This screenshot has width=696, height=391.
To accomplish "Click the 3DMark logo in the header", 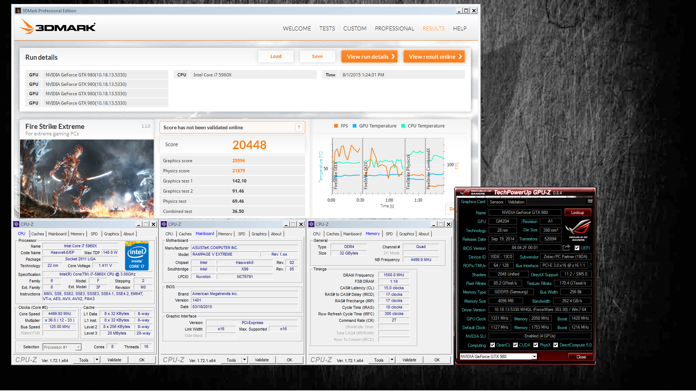I will [58, 27].
